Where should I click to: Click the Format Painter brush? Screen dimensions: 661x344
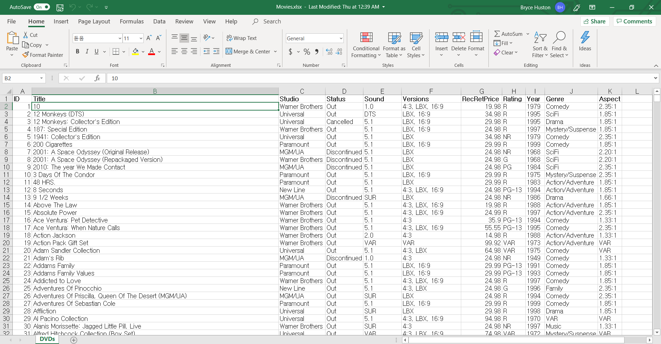(25, 55)
